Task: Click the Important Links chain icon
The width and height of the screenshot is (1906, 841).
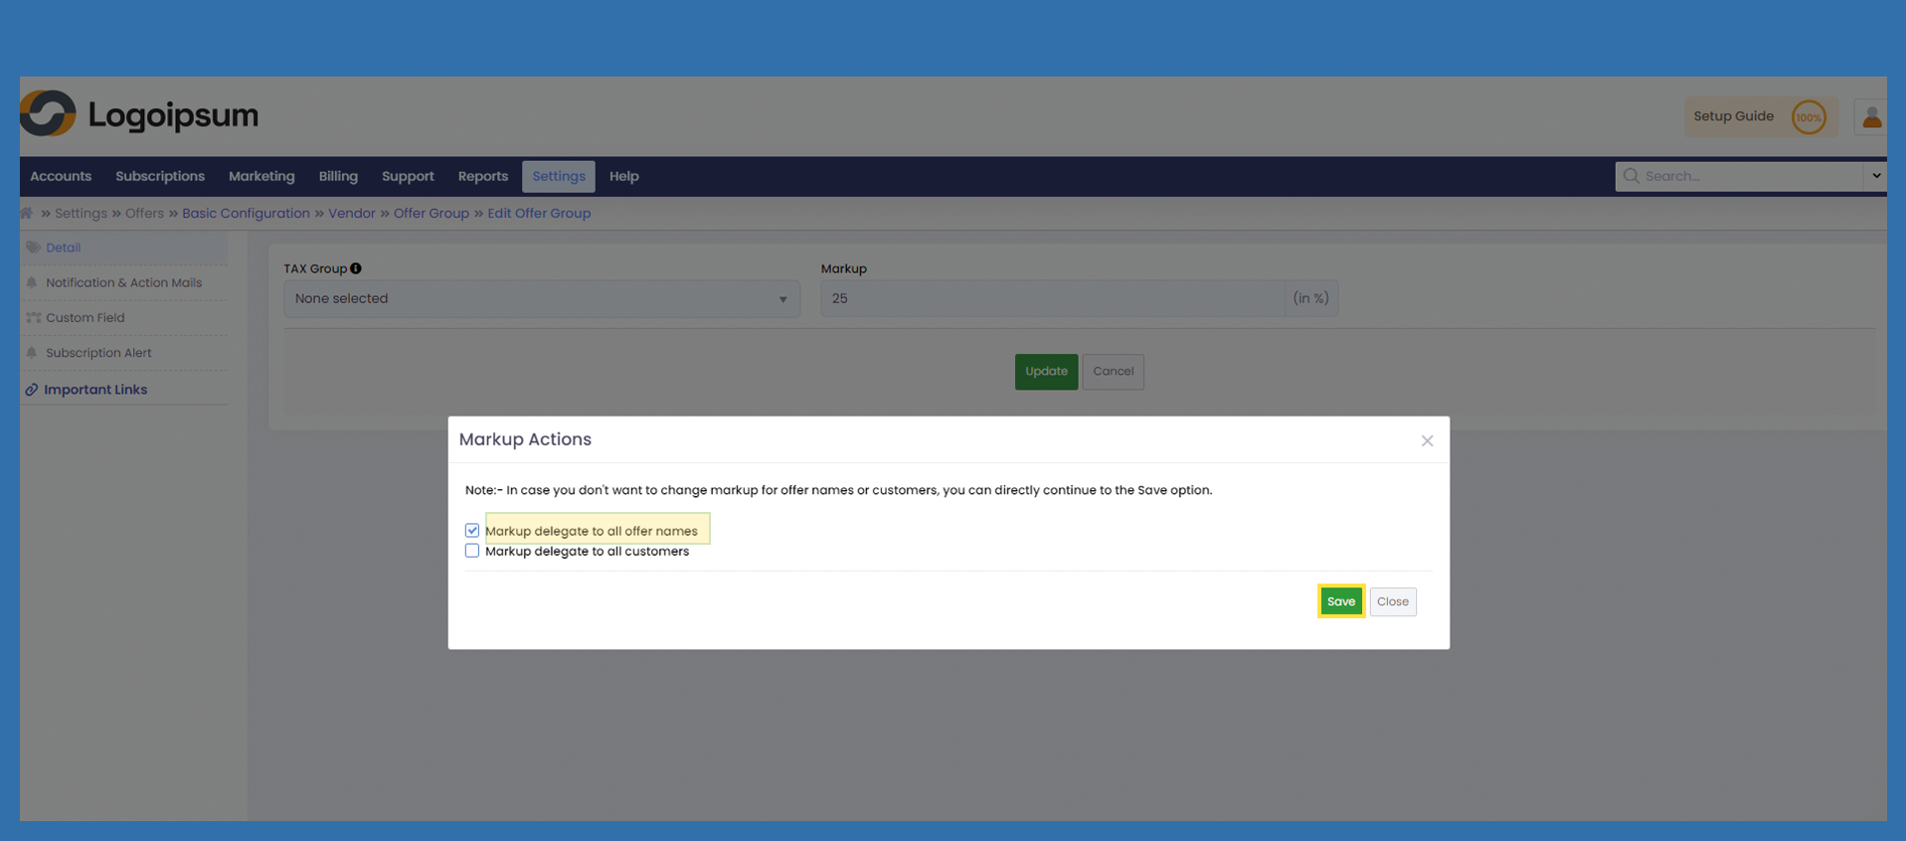Action: (32, 390)
